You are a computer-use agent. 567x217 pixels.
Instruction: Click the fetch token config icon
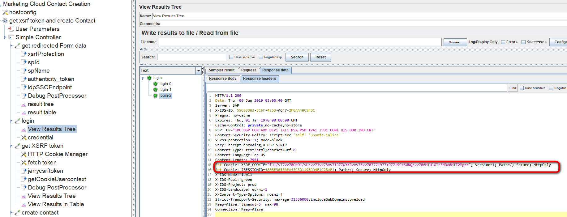pyautogui.click(x=24, y=163)
